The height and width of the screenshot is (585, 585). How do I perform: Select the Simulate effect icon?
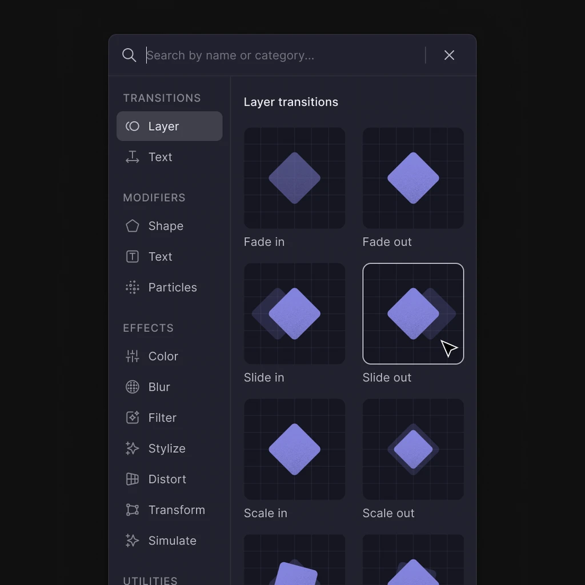(x=132, y=540)
